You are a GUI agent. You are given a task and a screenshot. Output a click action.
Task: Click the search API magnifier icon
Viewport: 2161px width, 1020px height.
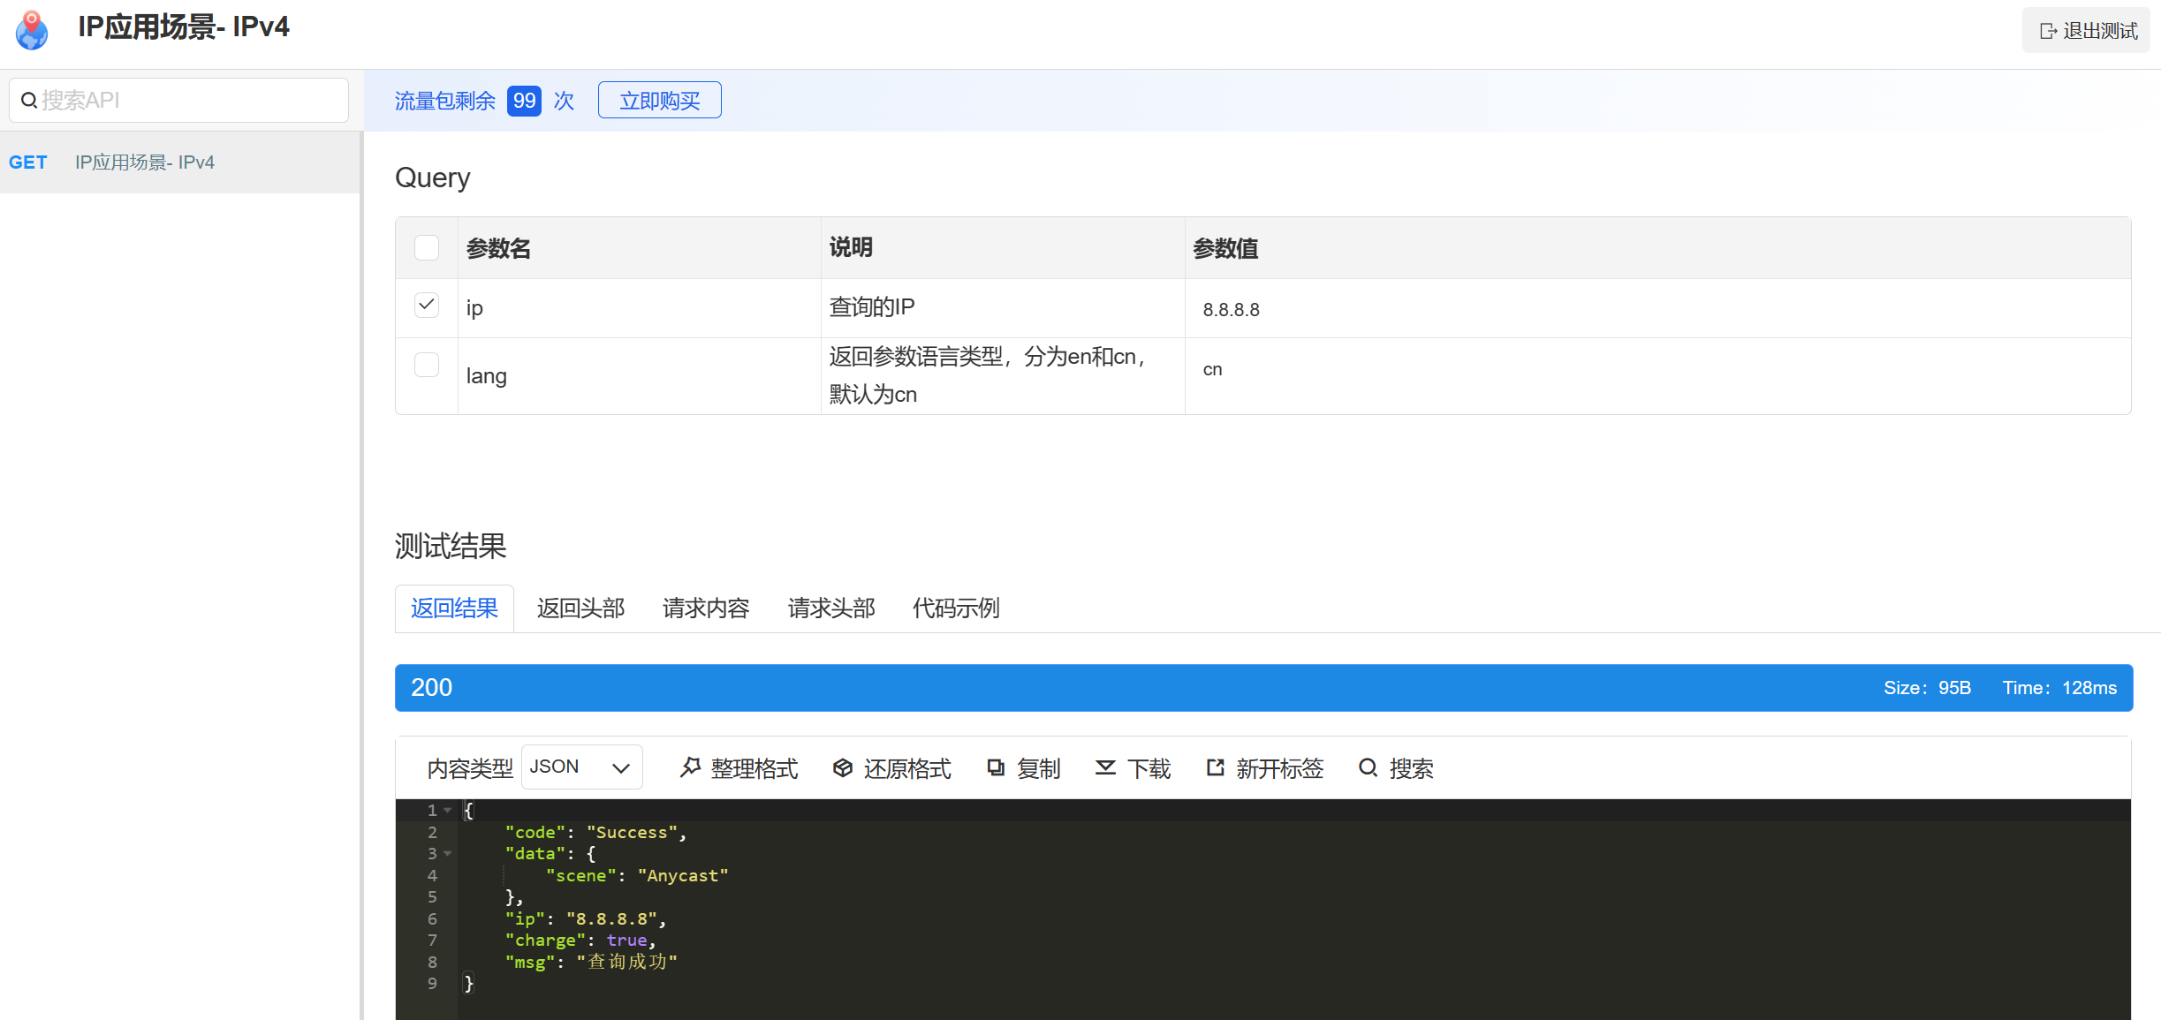point(29,101)
